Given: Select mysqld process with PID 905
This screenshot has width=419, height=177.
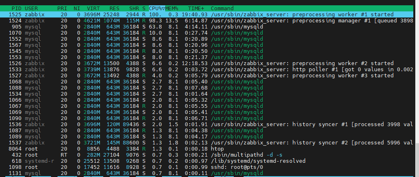Looking at the screenshot, I should pyautogui.click(x=206, y=27).
